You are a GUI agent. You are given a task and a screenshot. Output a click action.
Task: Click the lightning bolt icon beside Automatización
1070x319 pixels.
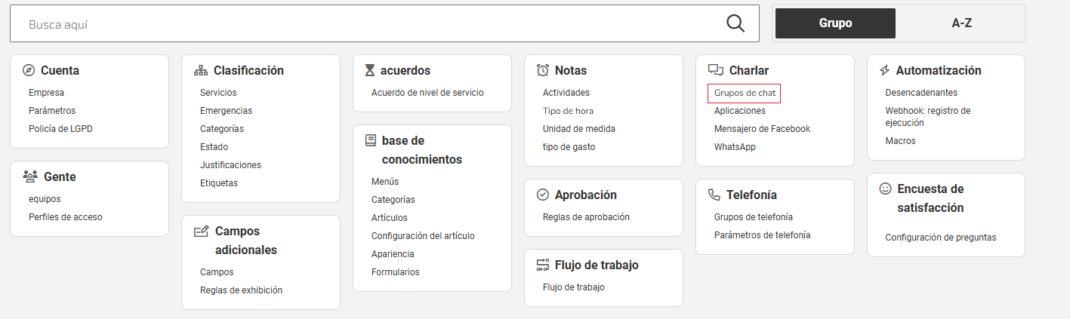(885, 70)
